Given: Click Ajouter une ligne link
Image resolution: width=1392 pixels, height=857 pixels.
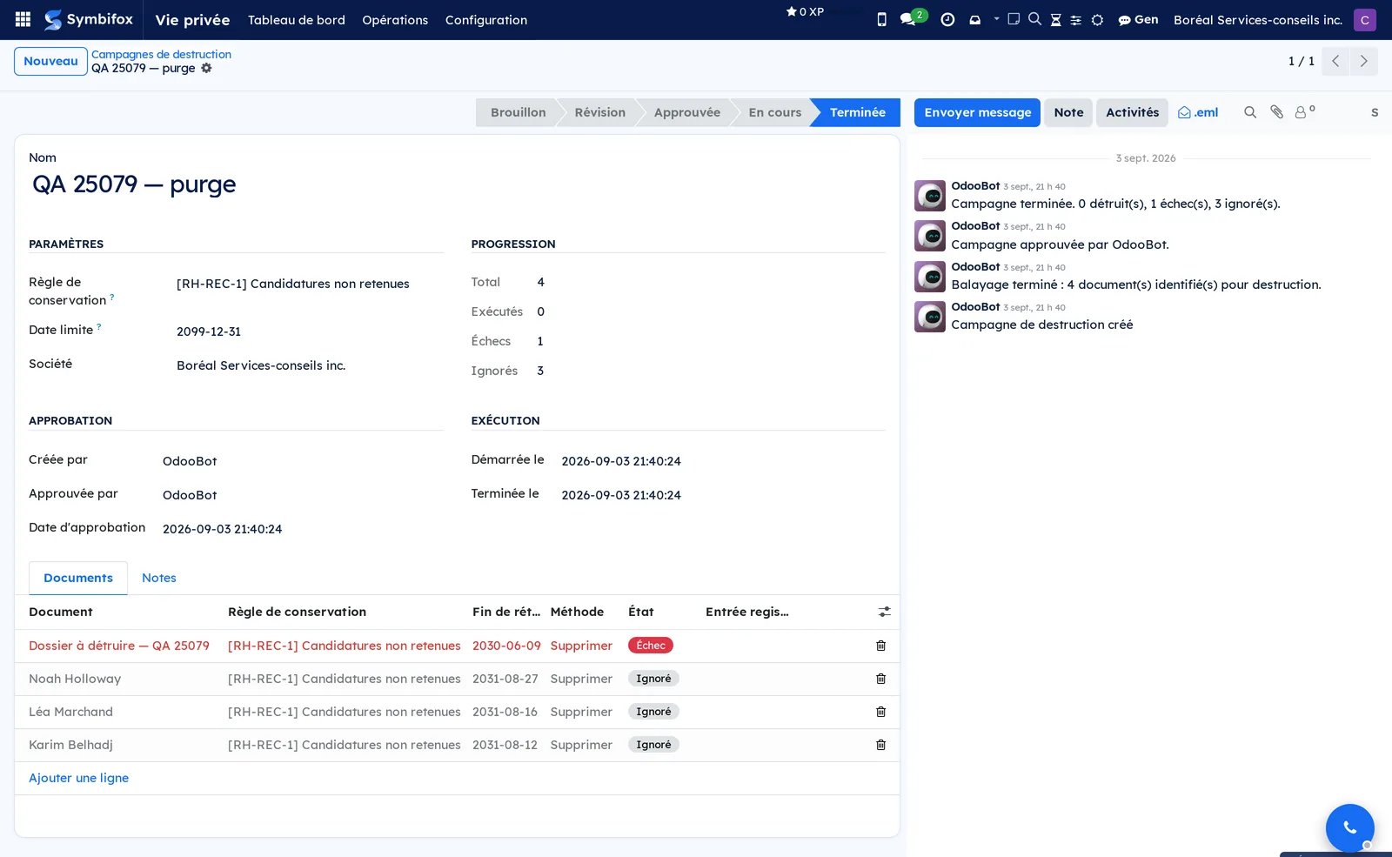Looking at the screenshot, I should tap(78, 778).
